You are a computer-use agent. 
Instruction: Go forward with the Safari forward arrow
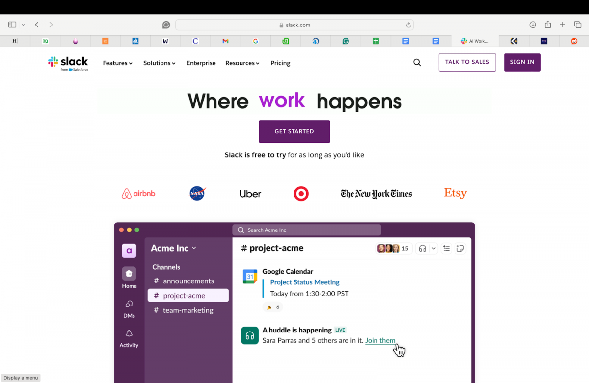point(51,25)
